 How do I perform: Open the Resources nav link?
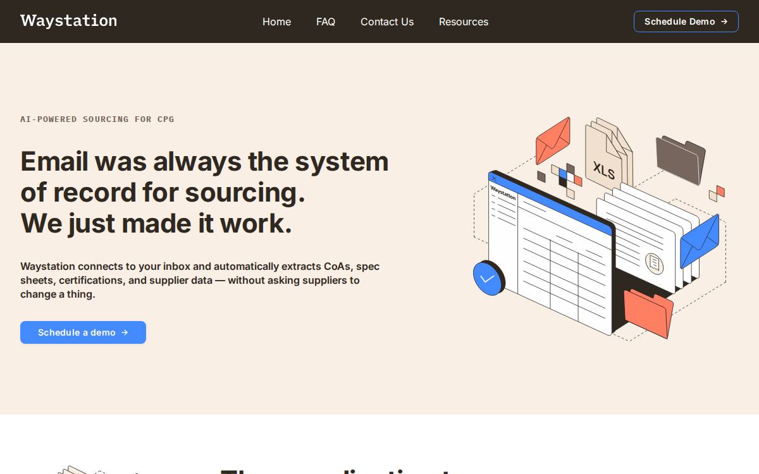click(464, 21)
